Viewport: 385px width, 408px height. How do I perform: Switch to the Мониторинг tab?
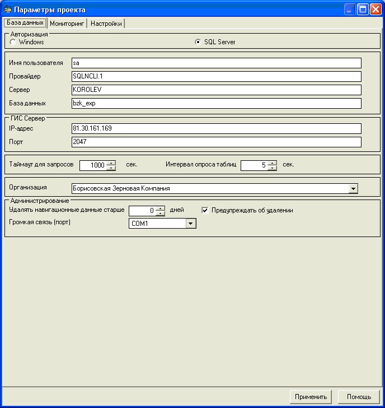[67, 24]
